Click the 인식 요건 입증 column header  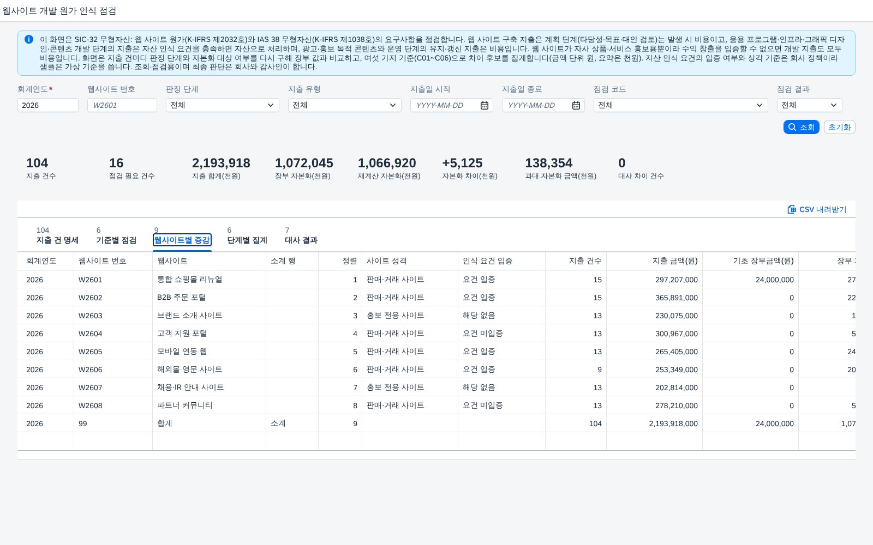[501, 261]
